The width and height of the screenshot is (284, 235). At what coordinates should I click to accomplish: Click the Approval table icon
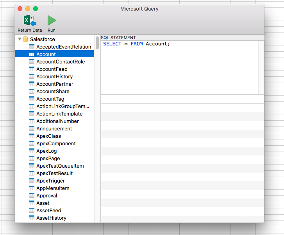(x=32, y=195)
